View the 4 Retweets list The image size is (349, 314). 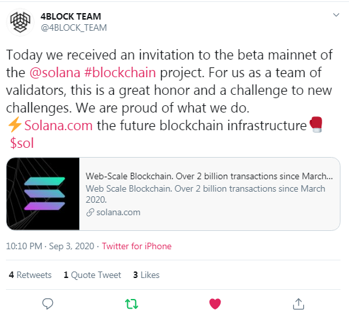(x=30, y=275)
